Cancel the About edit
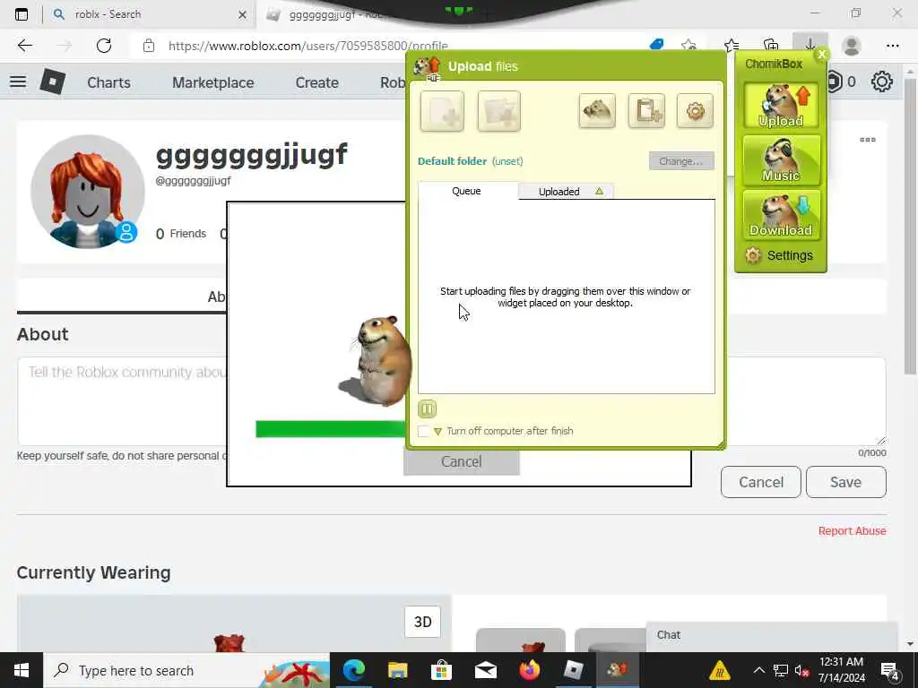The height and width of the screenshot is (688, 918). [761, 482]
